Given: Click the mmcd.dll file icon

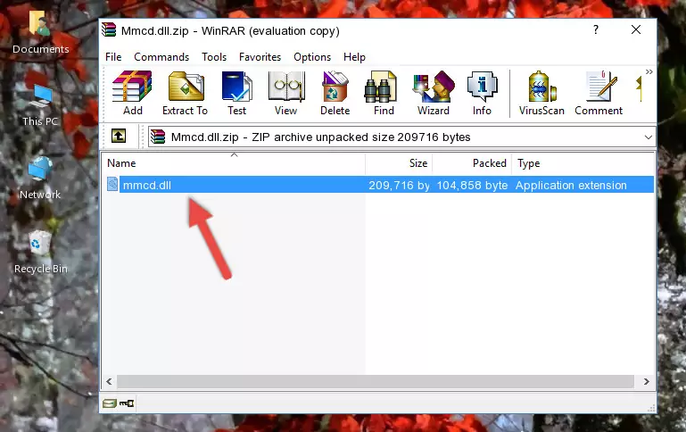Looking at the screenshot, I should pyautogui.click(x=112, y=184).
